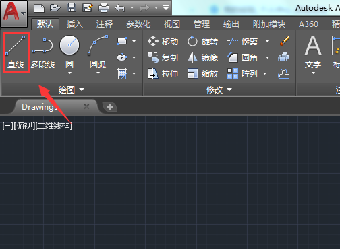Open the AutoCAD application menu logo
The height and width of the screenshot is (249, 340).
[11, 12]
